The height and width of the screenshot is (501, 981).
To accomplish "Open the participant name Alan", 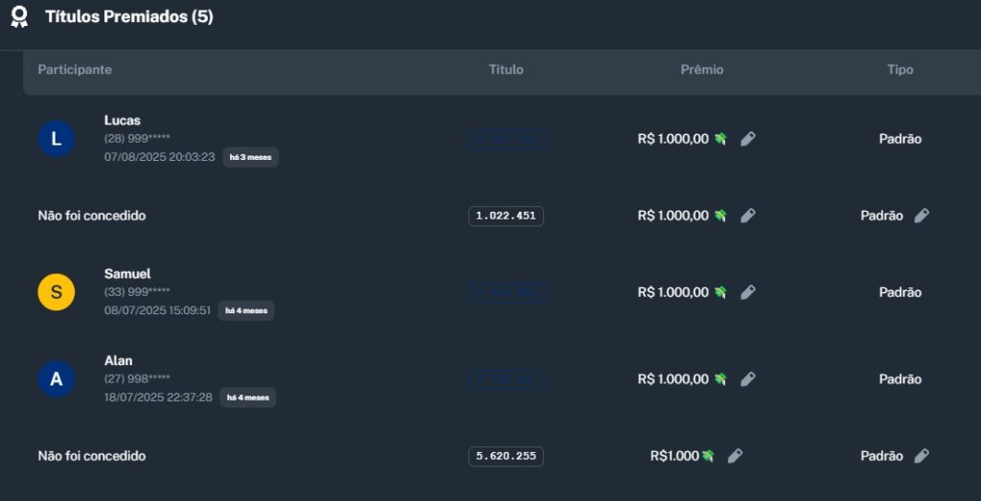I will tap(119, 360).
